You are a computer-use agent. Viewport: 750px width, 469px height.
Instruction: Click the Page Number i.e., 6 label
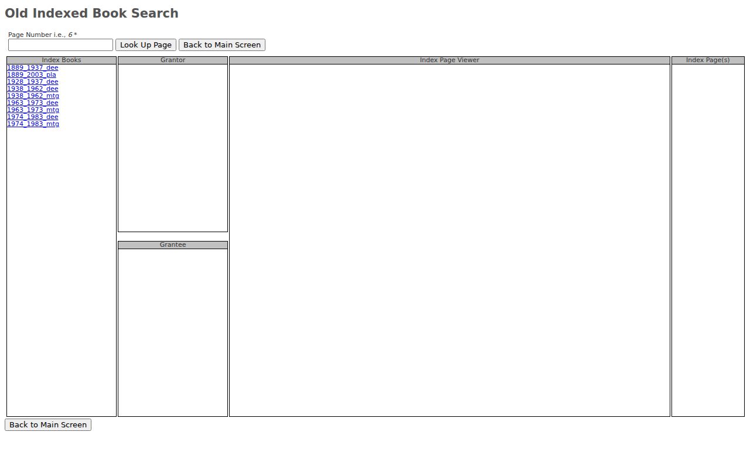[x=42, y=35]
